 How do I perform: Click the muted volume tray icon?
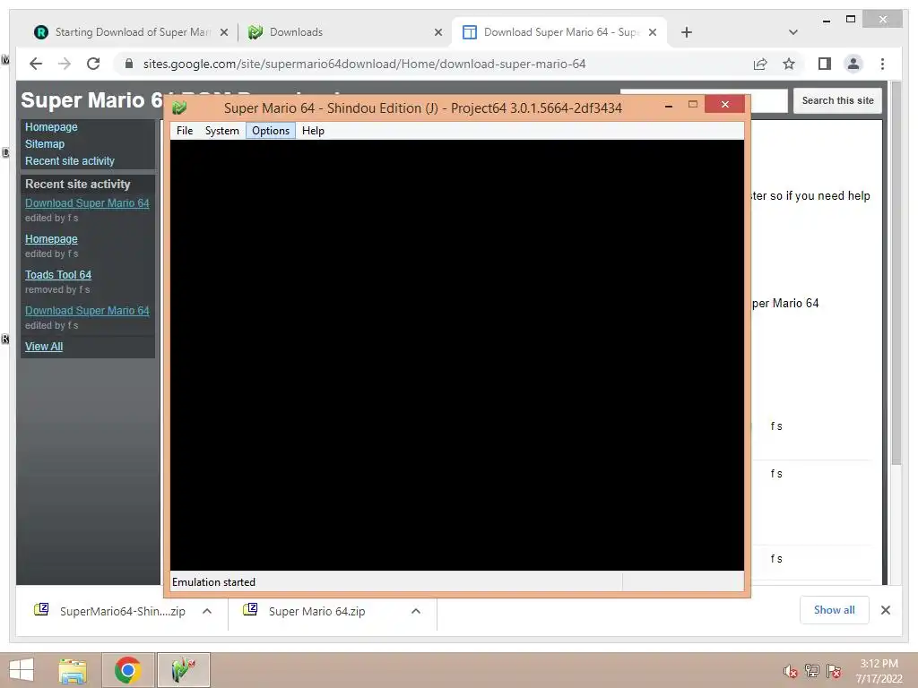tap(790, 671)
